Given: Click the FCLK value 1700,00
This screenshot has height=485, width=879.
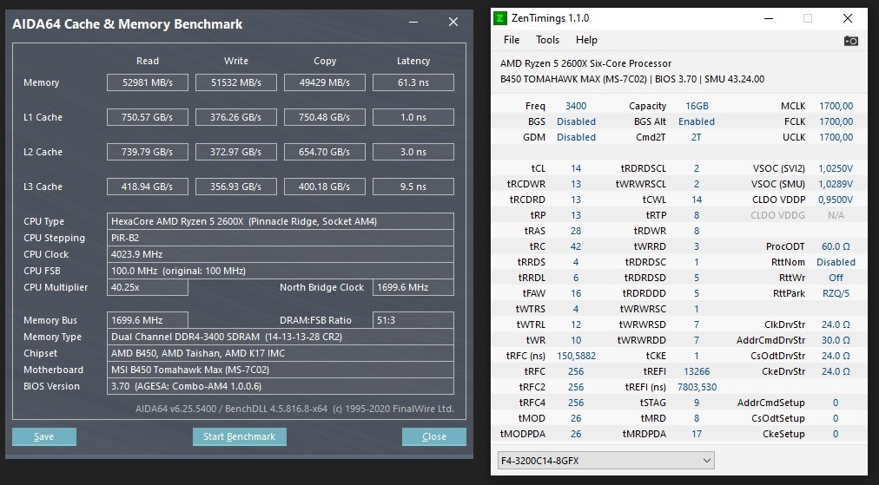Looking at the screenshot, I should pyautogui.click(x=836, y=121).
